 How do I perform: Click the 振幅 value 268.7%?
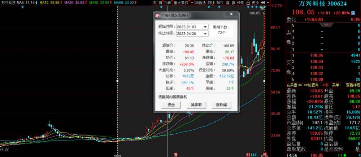point(228,64)
